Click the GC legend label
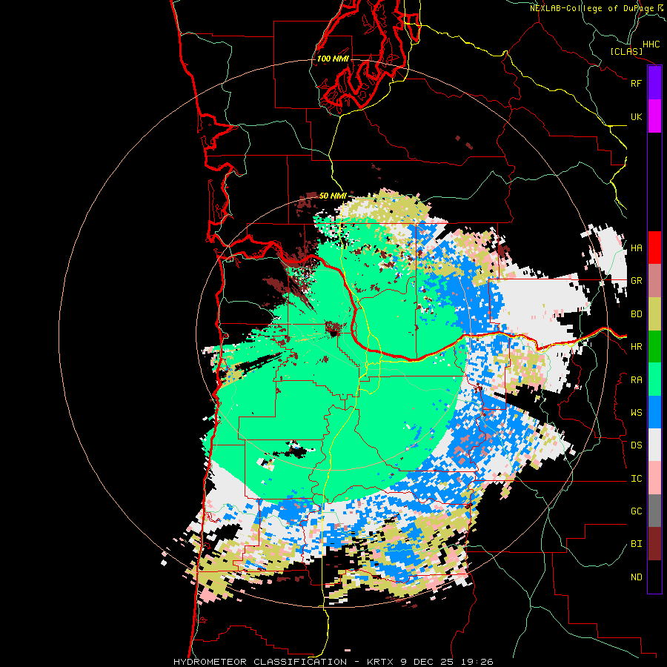This screenshot has width=667, height=667. [x=636, y=511]
